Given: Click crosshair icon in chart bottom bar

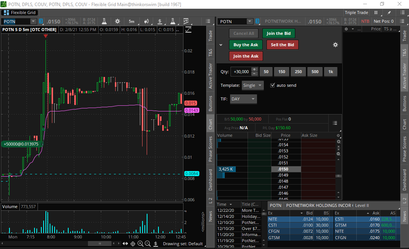Looking at the screenshot, I should tap(133, 244).
